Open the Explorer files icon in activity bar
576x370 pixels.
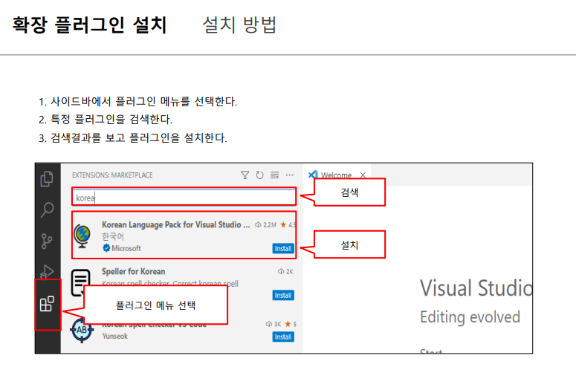click(47, 179)
